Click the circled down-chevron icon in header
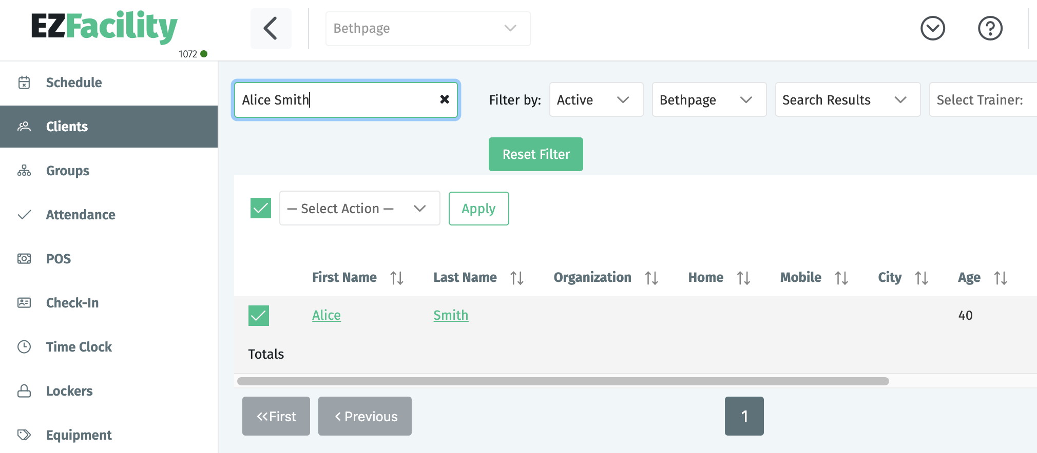The height and width of the screenshot is (453, 1037). [x=932, y=28]
